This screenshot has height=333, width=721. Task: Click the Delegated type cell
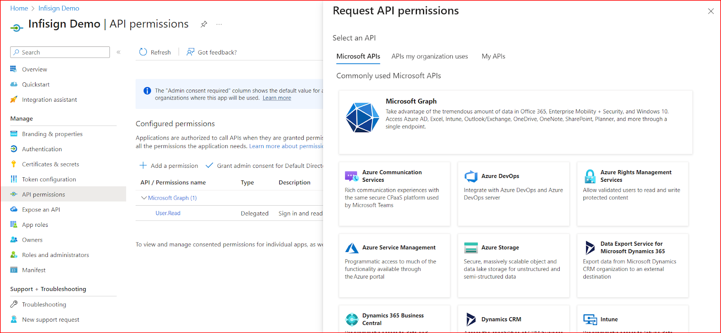pos(255,213)
